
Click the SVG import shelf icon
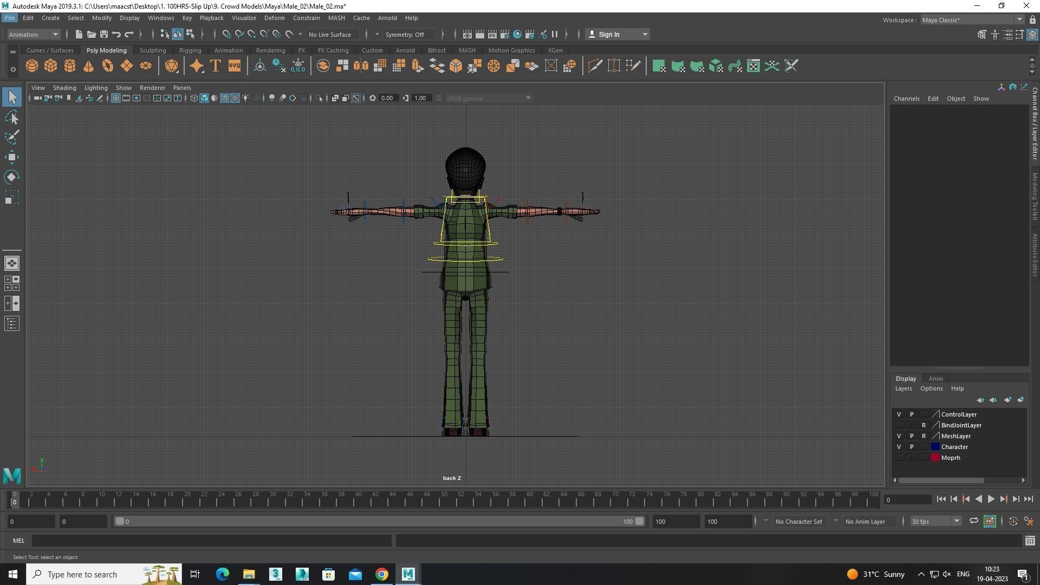click(x=234, y=66)
